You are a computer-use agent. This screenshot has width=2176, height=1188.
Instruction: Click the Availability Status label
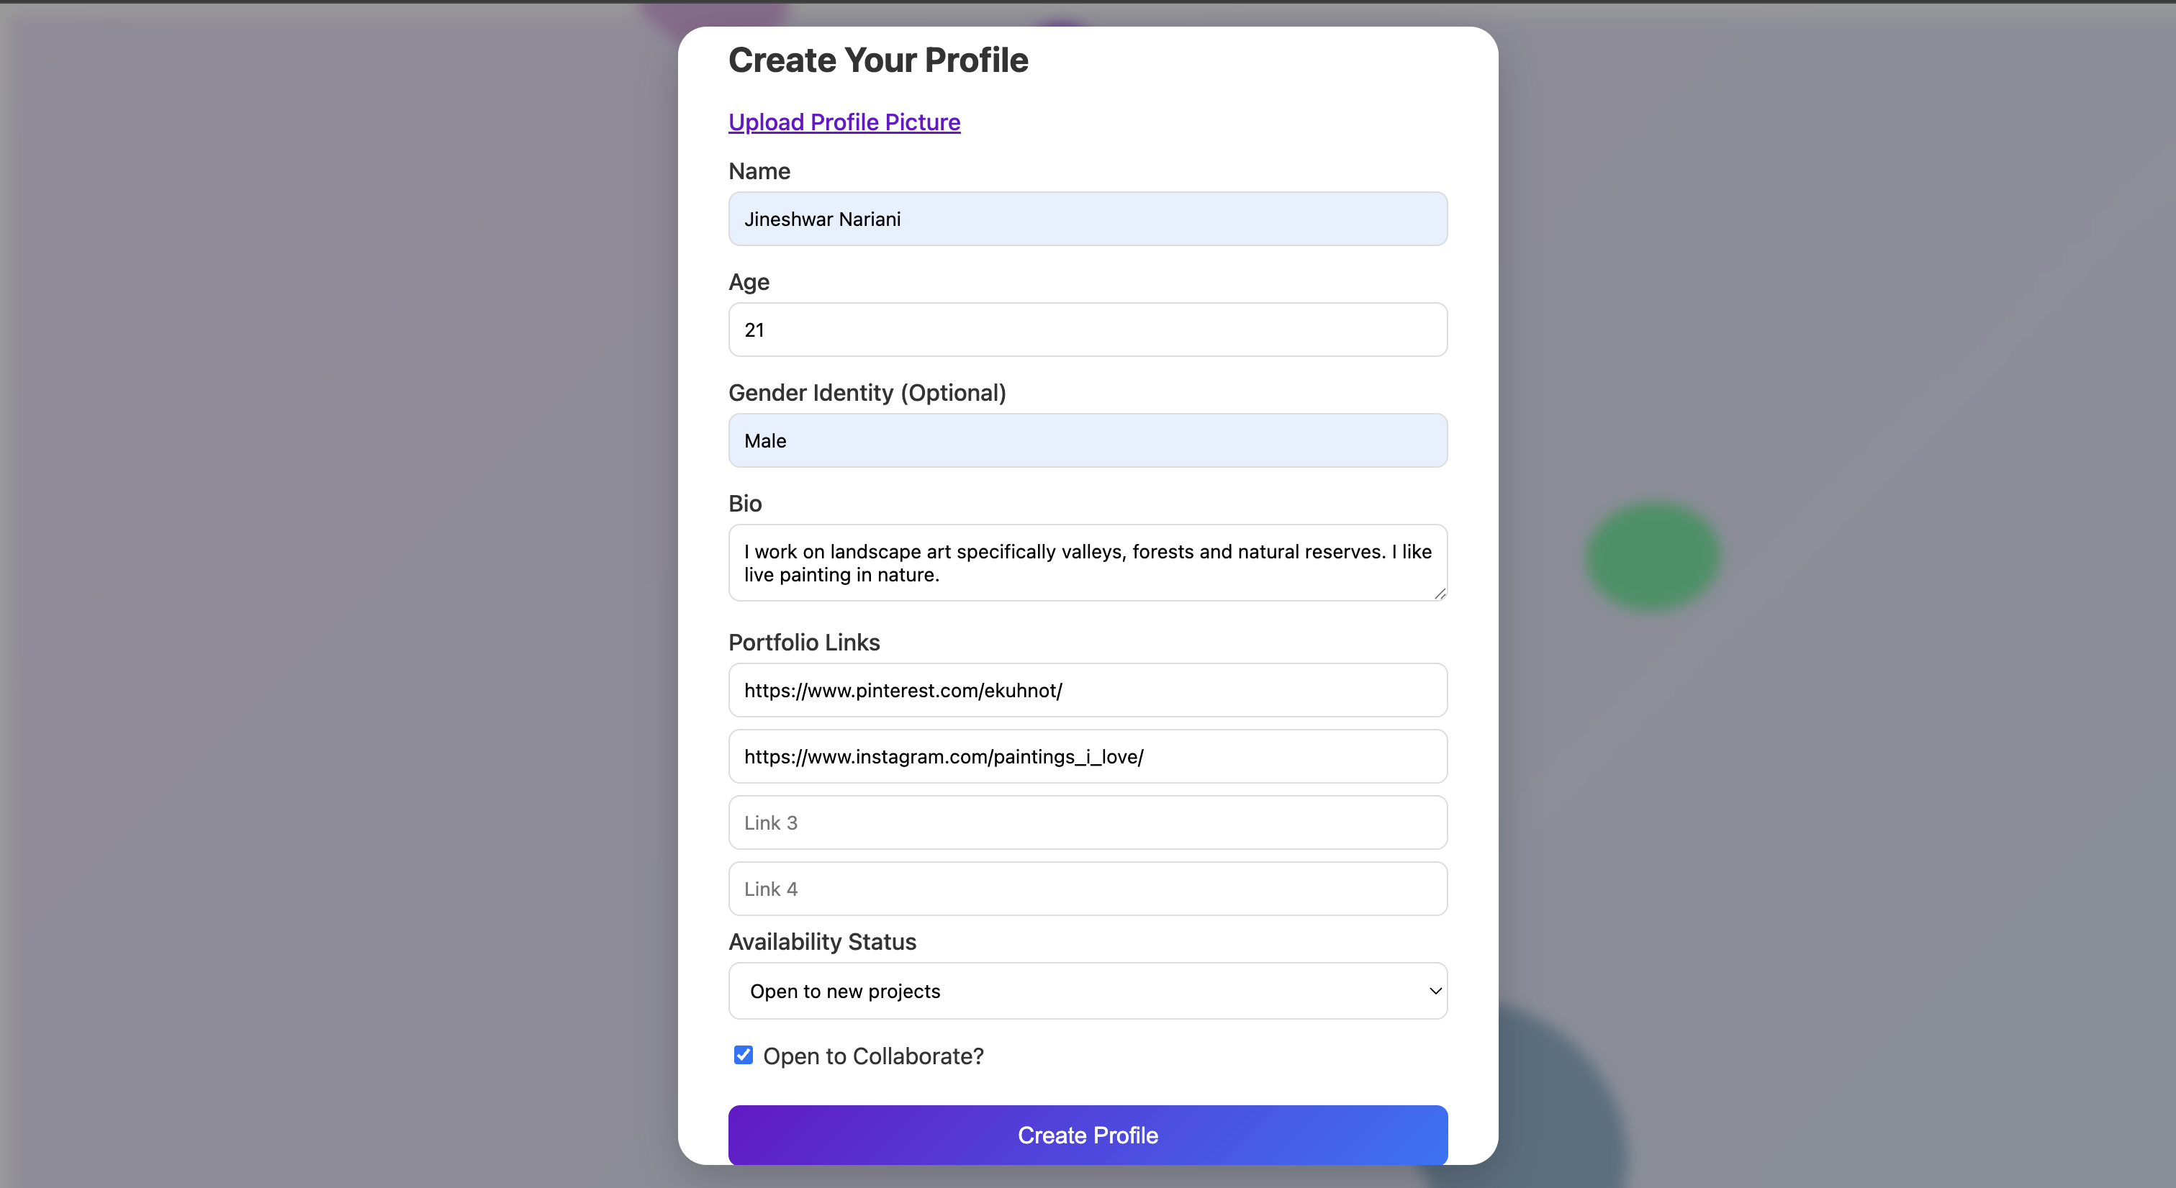pos(822,943)
